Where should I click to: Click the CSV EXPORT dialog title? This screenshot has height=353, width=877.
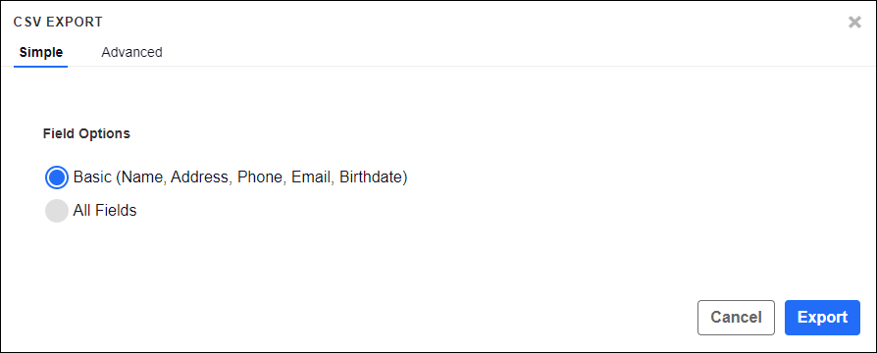click(58, 23)
